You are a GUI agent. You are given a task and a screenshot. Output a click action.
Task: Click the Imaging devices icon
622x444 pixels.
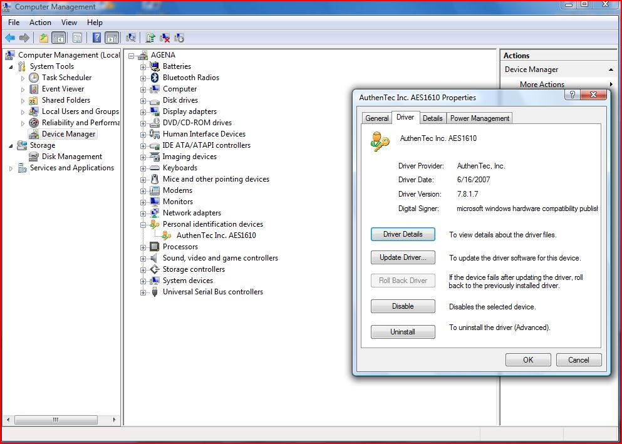click(155, 157)
